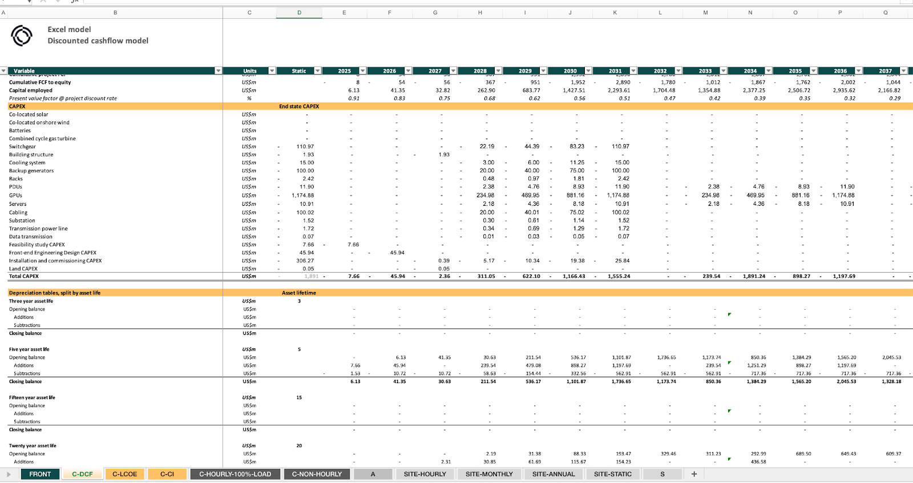The image size is (913, 483).
Task: Select column C header
Action: 249,13
